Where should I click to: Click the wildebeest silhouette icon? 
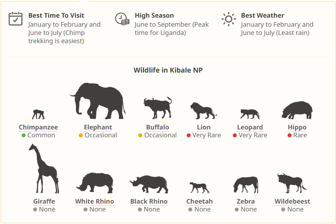coord(292,183)
